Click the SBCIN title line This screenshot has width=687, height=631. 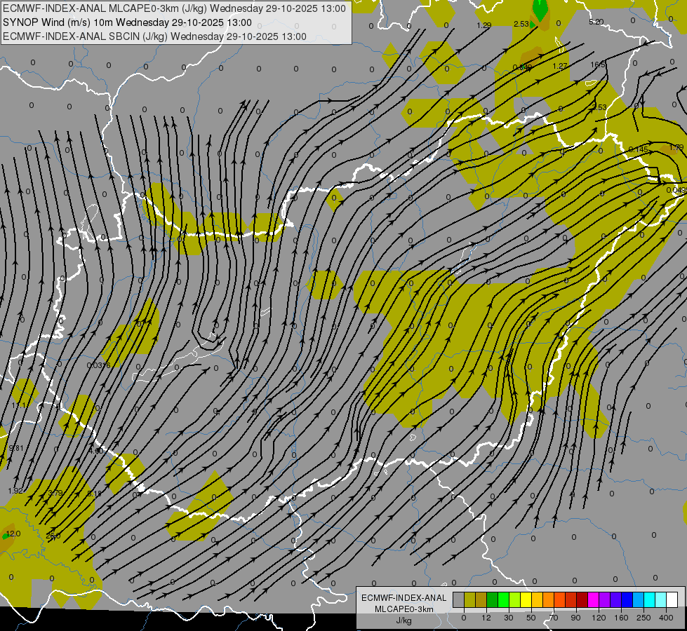[154, 36]
